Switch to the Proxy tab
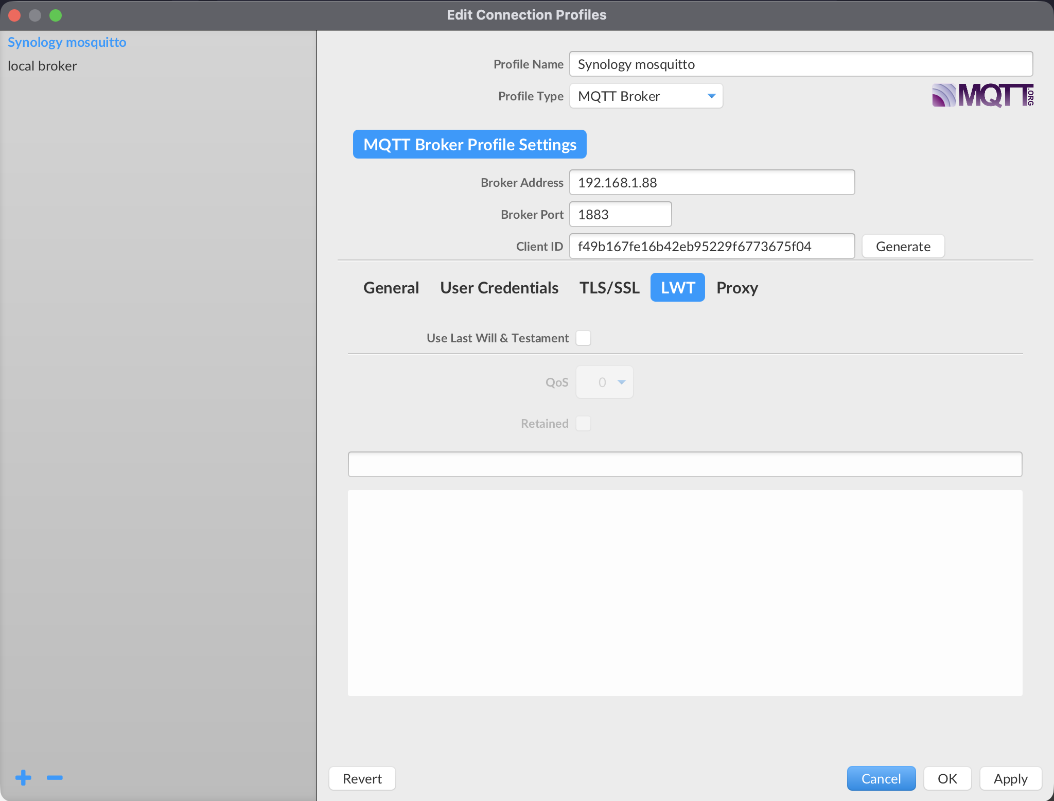The height and width of the screenshot is (801, 1054). pyautogui.click(x=737, y=288)
